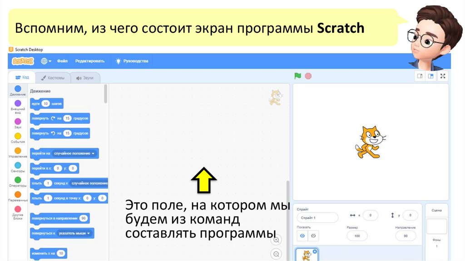Click the sprite name field Спрайт 1
The image size is (465, 261).
click(x=317, y=218)
